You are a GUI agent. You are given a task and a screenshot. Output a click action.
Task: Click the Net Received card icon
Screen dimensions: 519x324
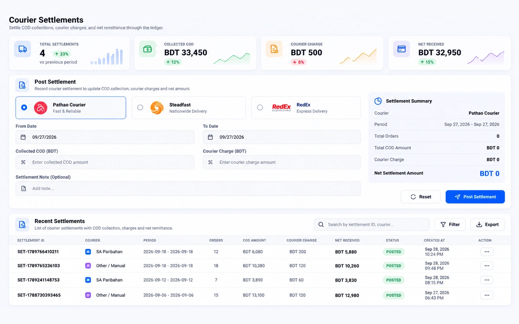coord(401,49)
